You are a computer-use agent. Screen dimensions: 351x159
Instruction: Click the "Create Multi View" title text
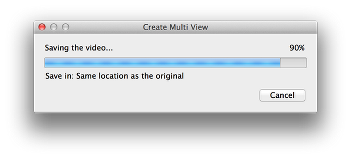coord(175,27)
